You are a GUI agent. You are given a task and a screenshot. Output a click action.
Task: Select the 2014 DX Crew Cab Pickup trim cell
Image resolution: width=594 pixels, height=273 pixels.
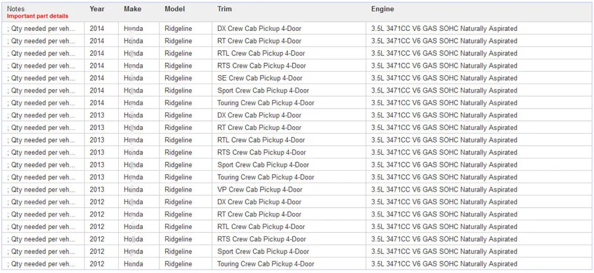pos(289,28)
